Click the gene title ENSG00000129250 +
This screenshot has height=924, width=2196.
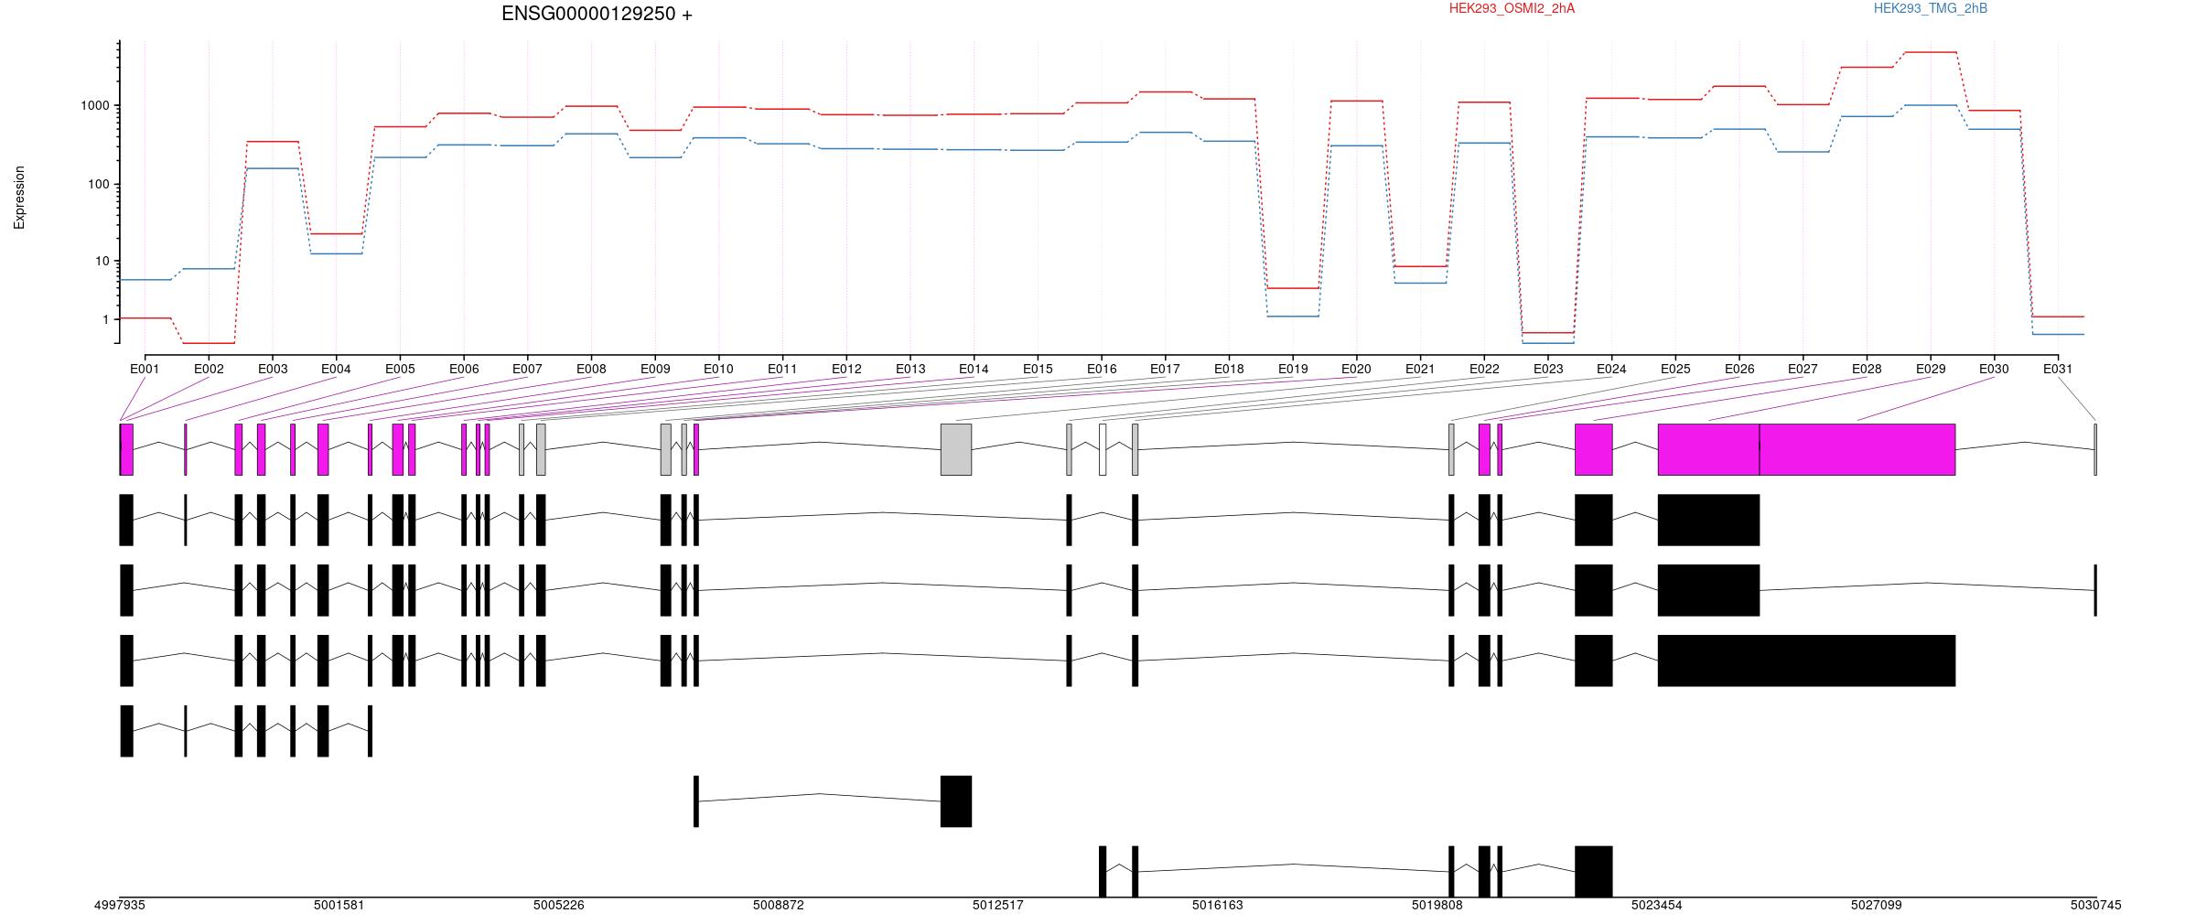pos(597,14)
